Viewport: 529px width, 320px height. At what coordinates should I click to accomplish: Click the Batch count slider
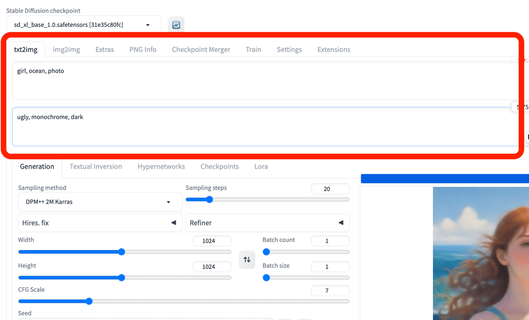pos(306,252)
